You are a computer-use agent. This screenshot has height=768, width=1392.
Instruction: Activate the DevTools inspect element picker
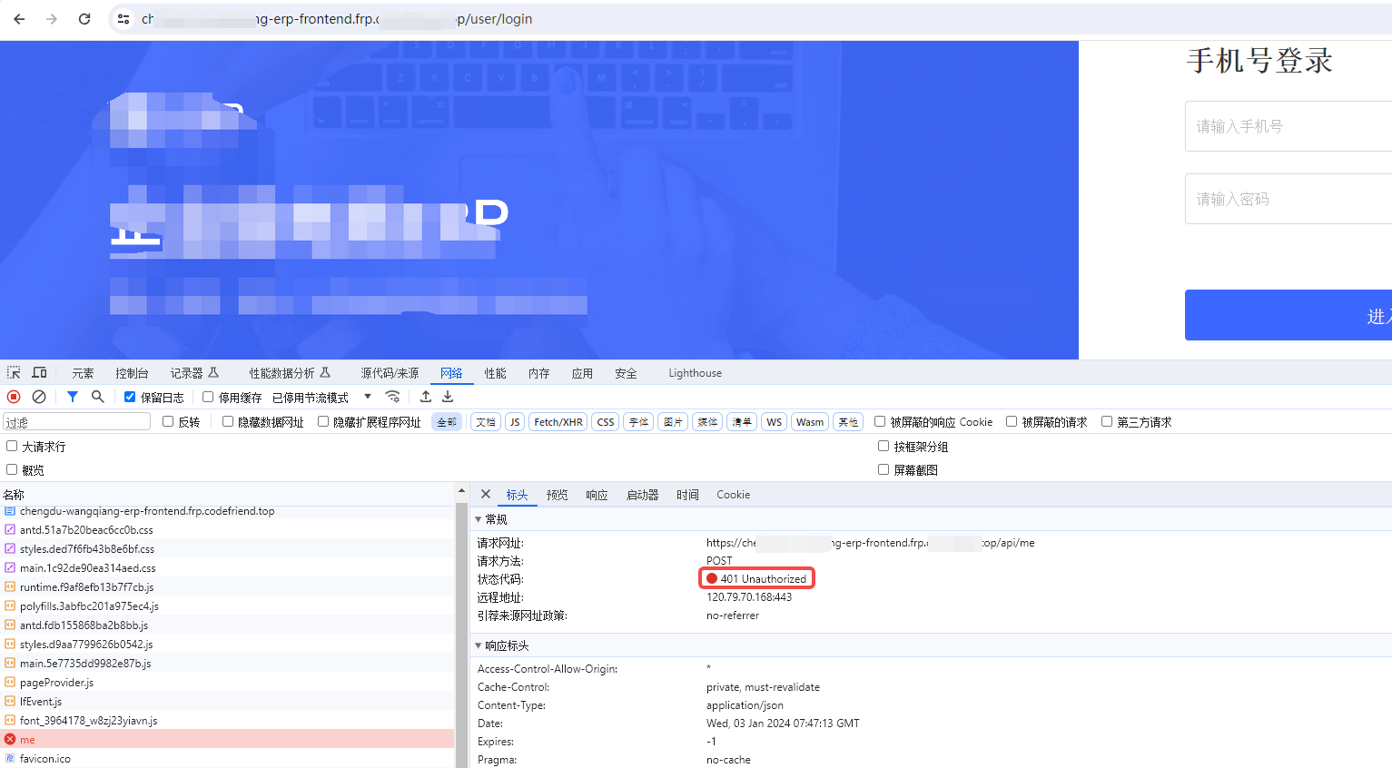14,373
